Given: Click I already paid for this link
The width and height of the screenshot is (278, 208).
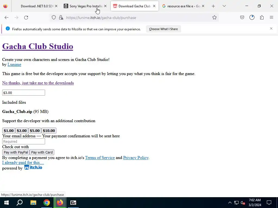Looking at the screenshot, I should [x=23, y=162].
